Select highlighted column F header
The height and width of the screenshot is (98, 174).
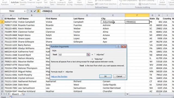(x=137, y=15)
